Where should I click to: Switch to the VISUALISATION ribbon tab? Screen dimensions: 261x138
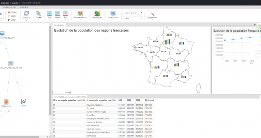tap(9, 7)
